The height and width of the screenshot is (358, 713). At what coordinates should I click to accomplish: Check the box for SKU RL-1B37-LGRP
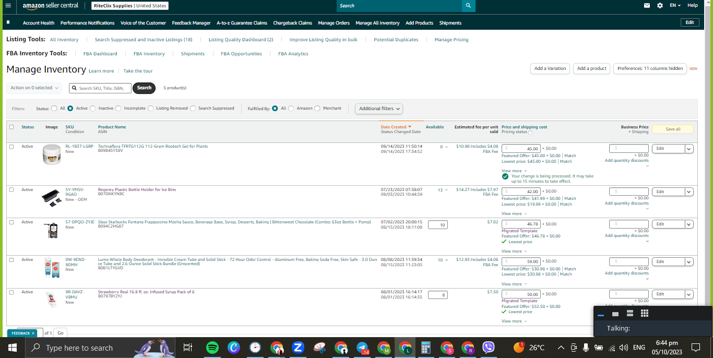pos(12,147)
